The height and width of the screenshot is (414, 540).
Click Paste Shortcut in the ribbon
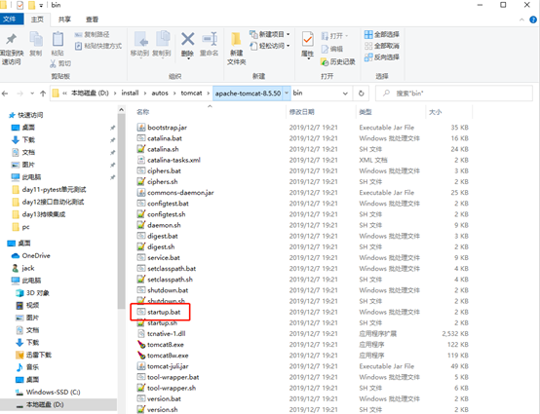click(98, 46)
